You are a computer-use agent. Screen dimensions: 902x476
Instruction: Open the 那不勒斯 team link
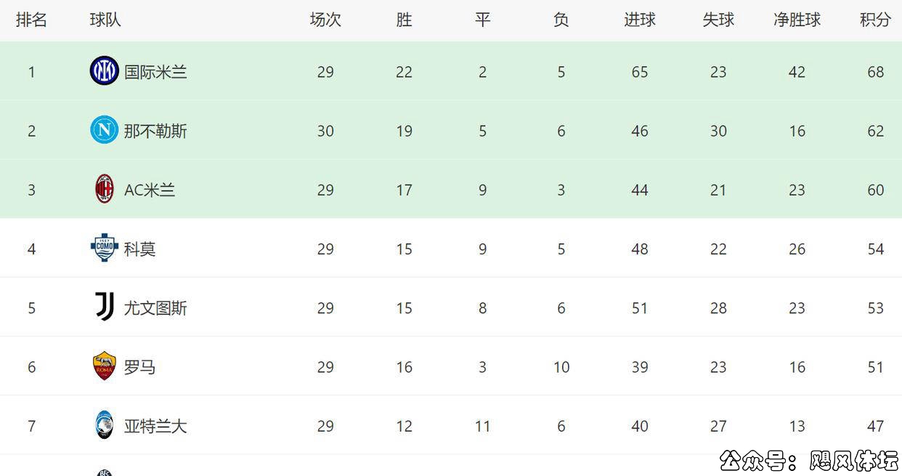(x=155, y=131)
